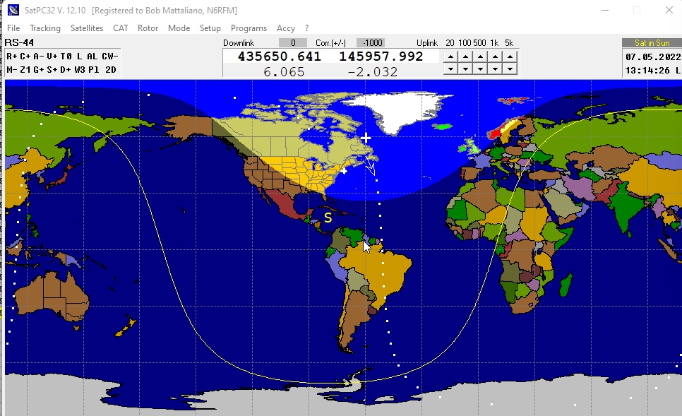The height and width of the screenshot is (416, 682).
Task: Open the Tracking menu
Action: point(44,28)
